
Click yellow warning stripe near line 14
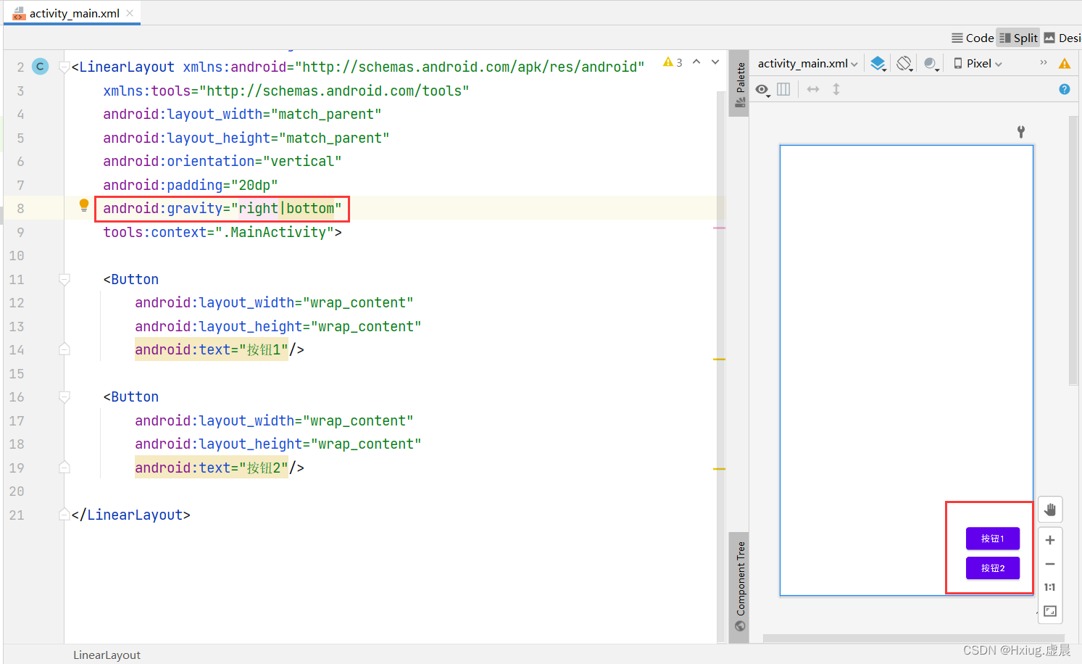click(719, 359)
